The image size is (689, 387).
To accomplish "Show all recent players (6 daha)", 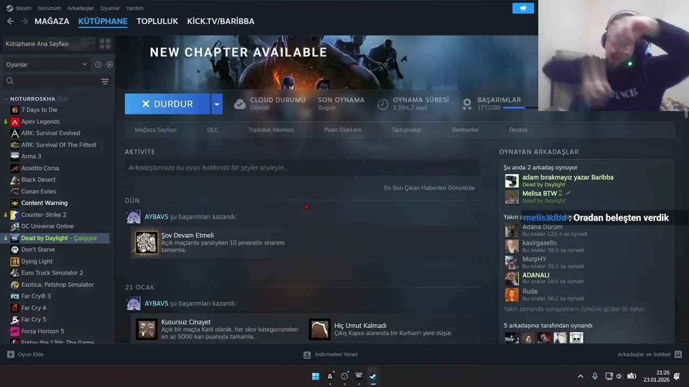I will pos(574,309).
